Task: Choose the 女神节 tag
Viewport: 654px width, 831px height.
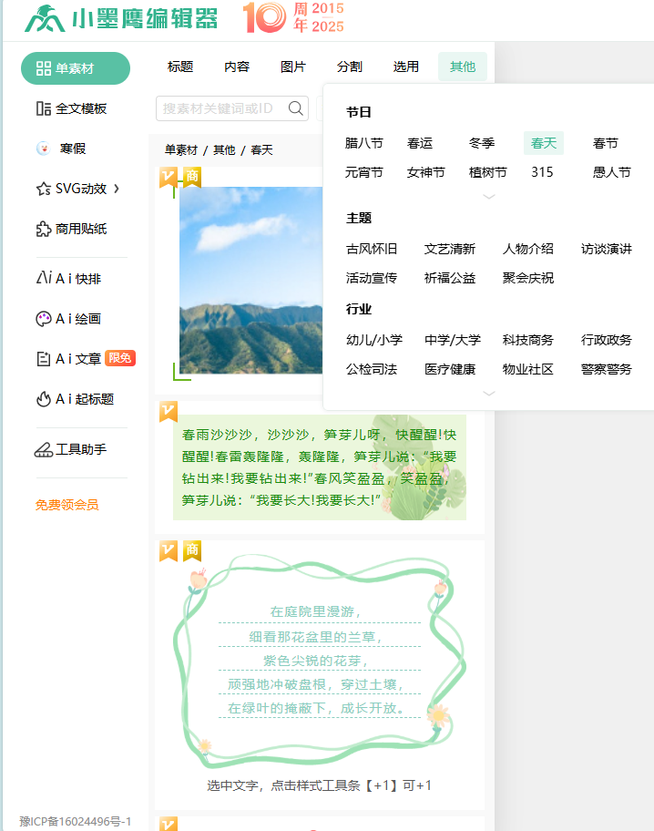Action: click(x=426, y=172)
